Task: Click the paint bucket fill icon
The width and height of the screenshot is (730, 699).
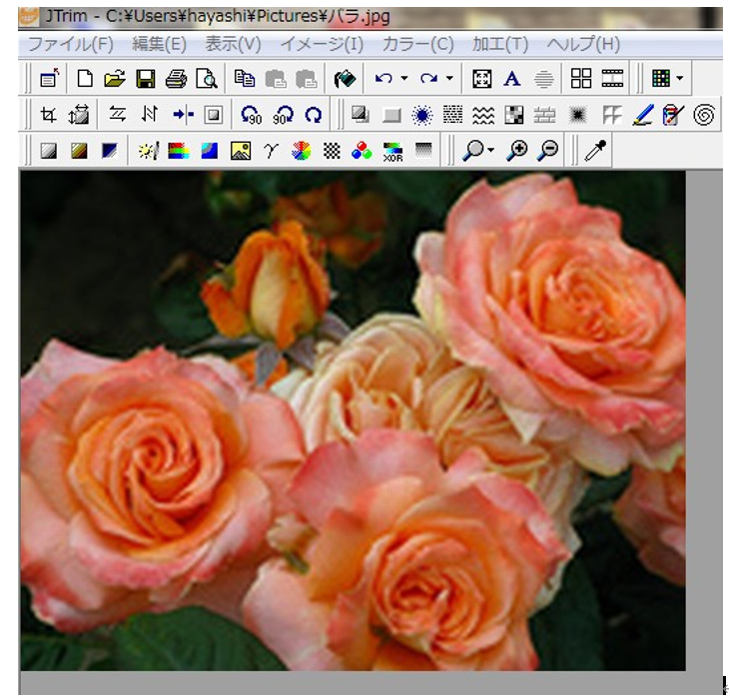Action: (x=345, y=79)
